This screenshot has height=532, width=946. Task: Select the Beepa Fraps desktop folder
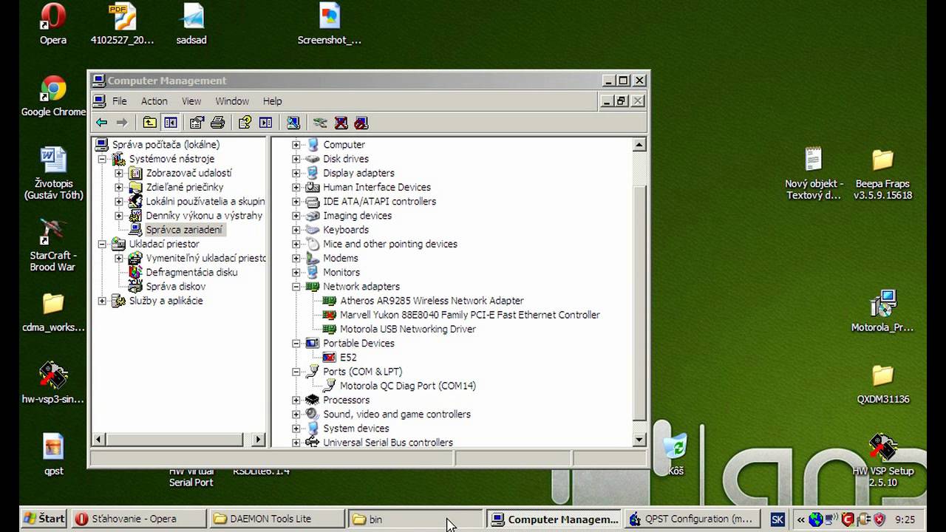pos(882,174)
